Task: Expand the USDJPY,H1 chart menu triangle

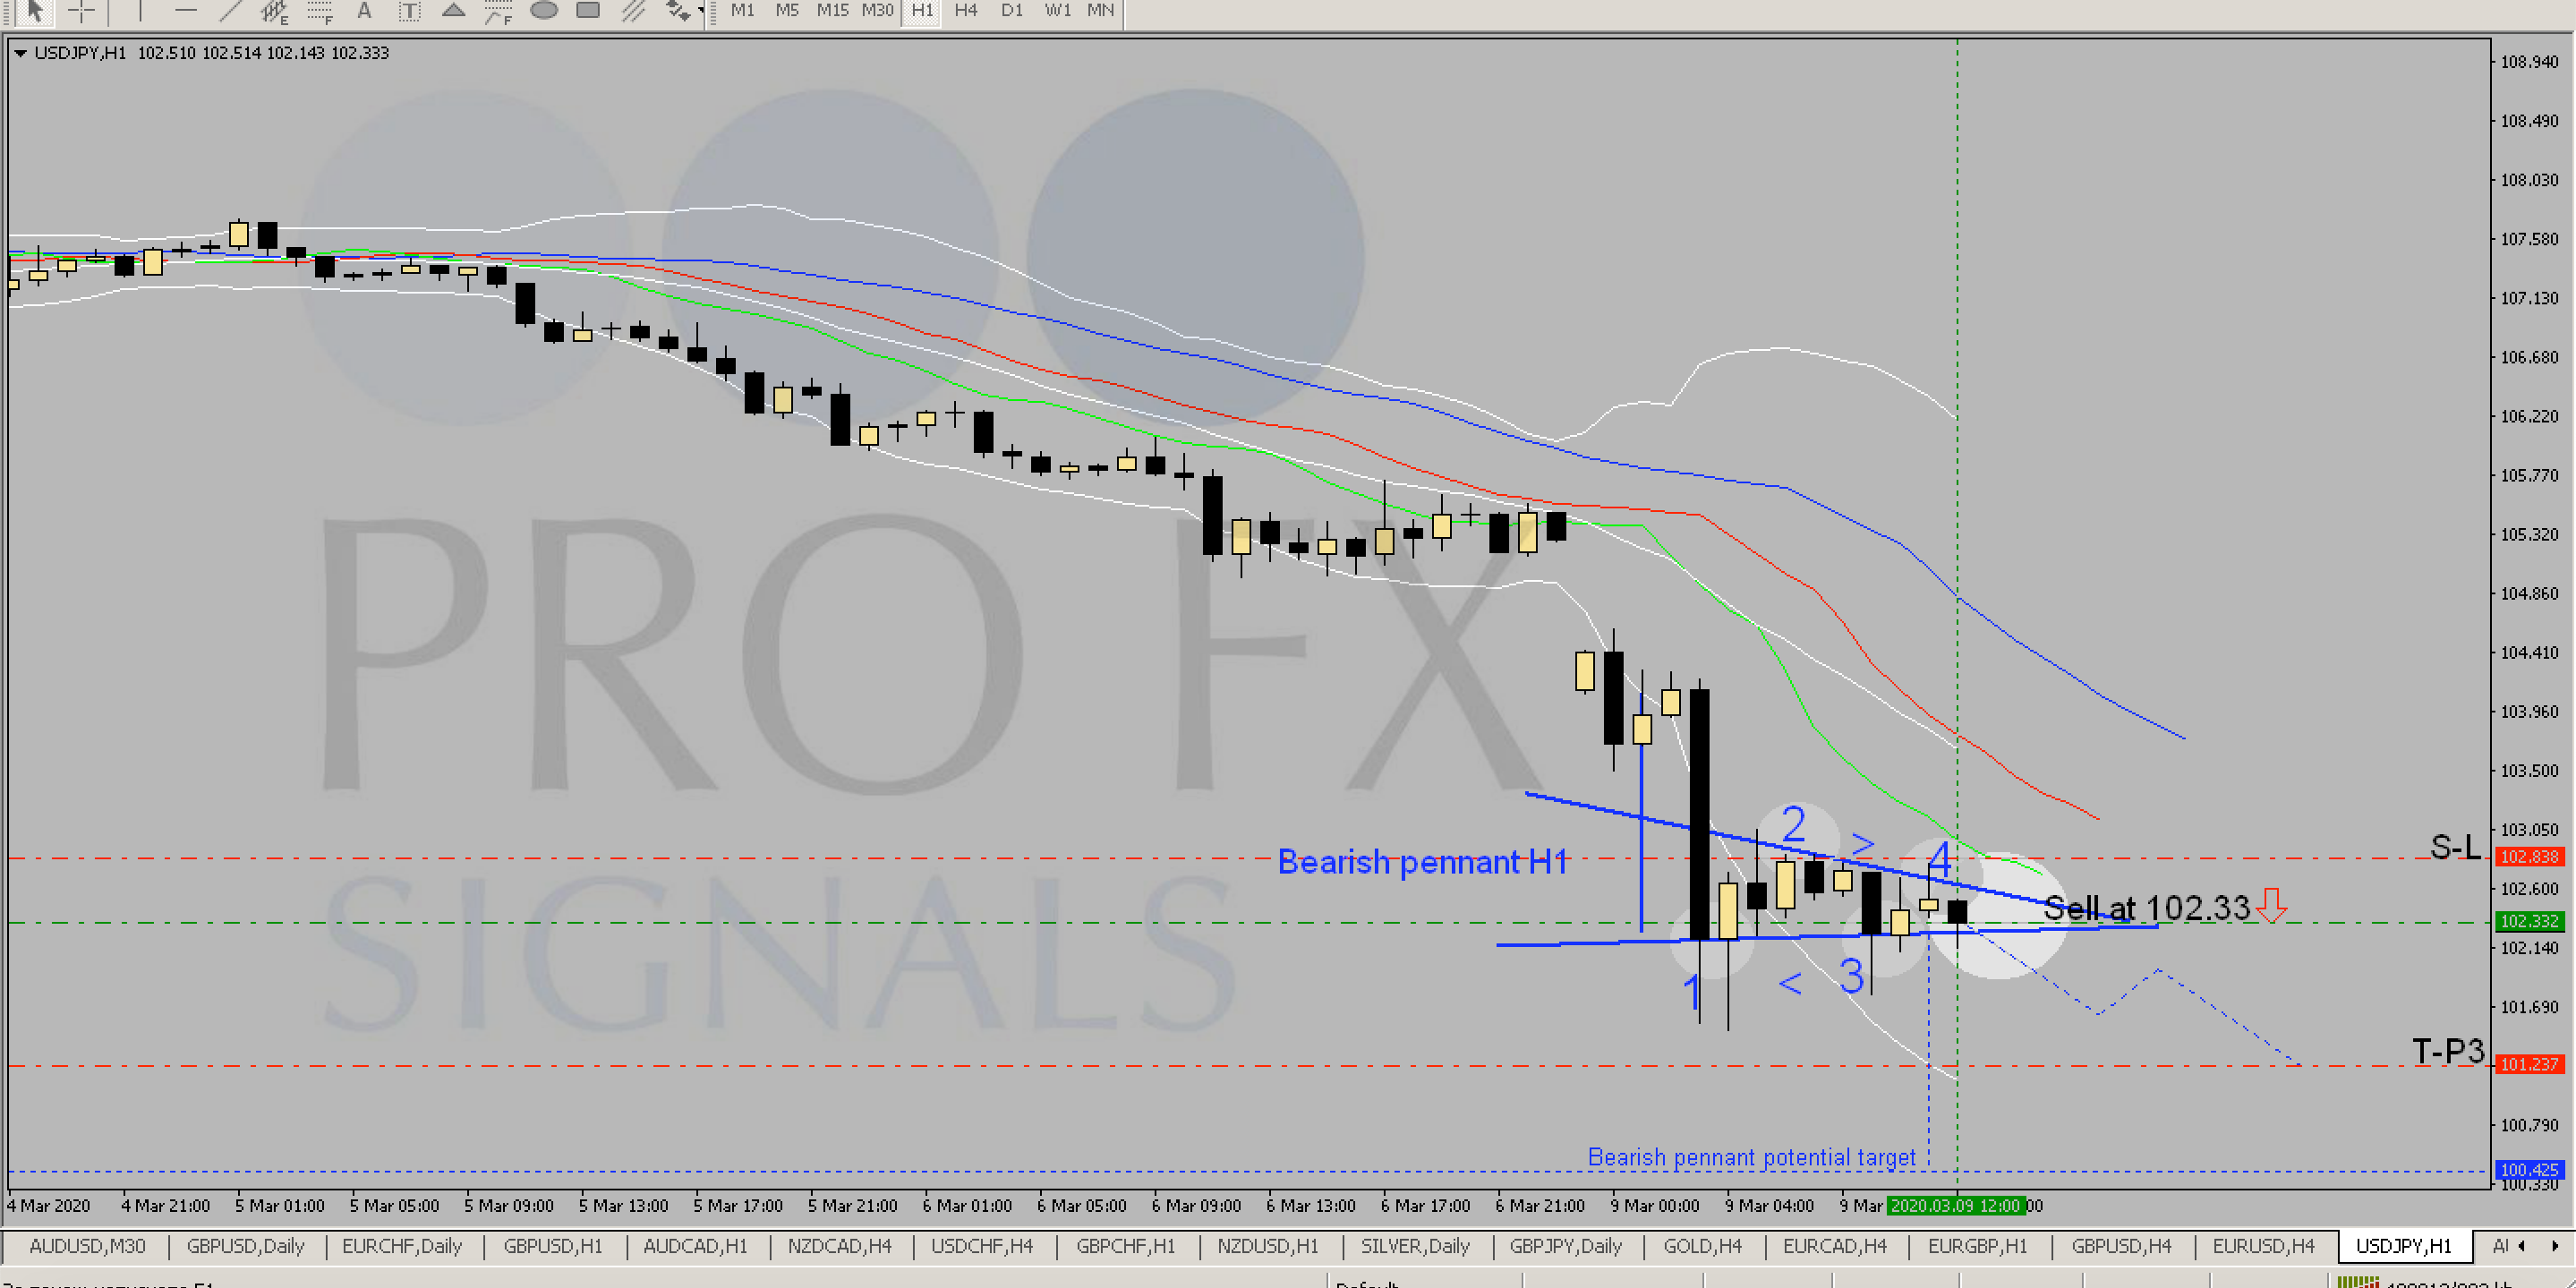Action: pyautogui.click(x=20, y=53)
